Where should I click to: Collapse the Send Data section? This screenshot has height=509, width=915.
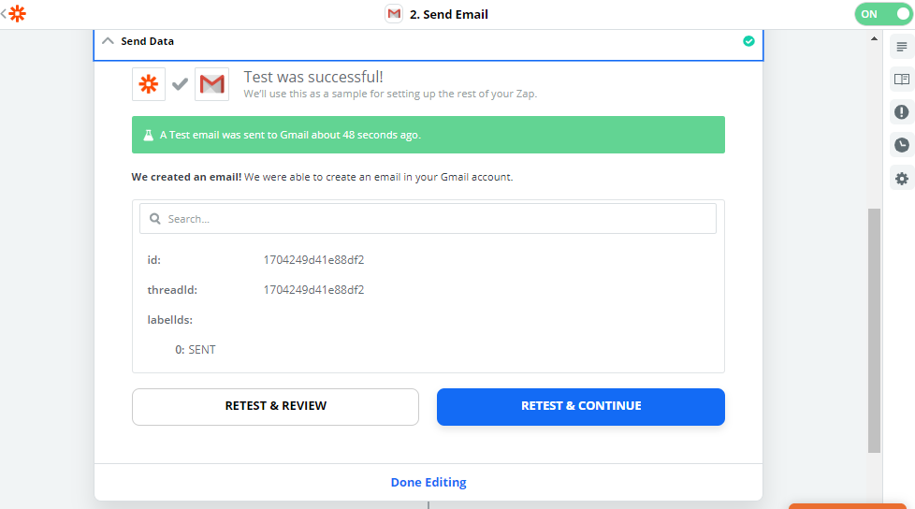pyautogui.click(x=108, y=41)
